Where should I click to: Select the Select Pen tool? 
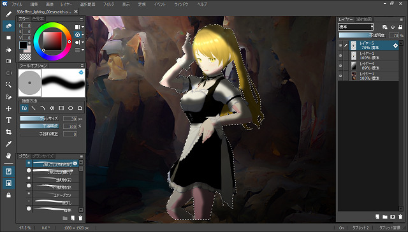tap(8, 97)
